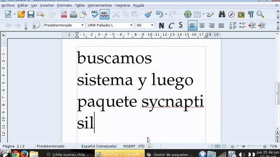Click the zoom slider handle

243,147
